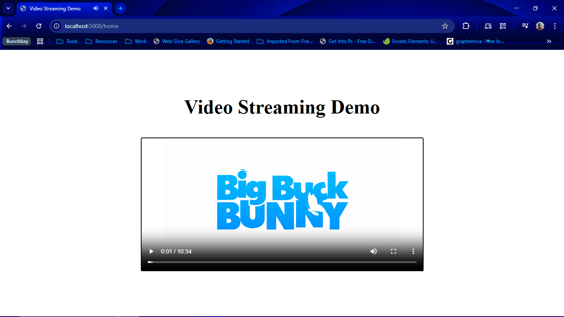Open the graphemica bookmark

point(475,41)
